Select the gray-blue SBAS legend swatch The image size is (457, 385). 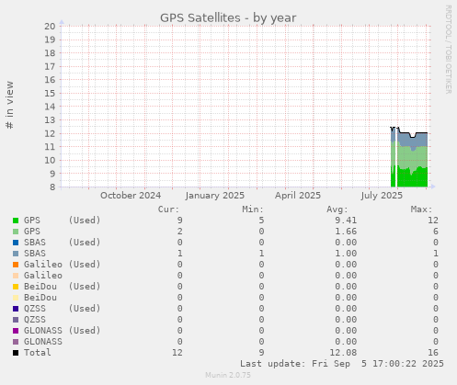click(x=16, y=254)
